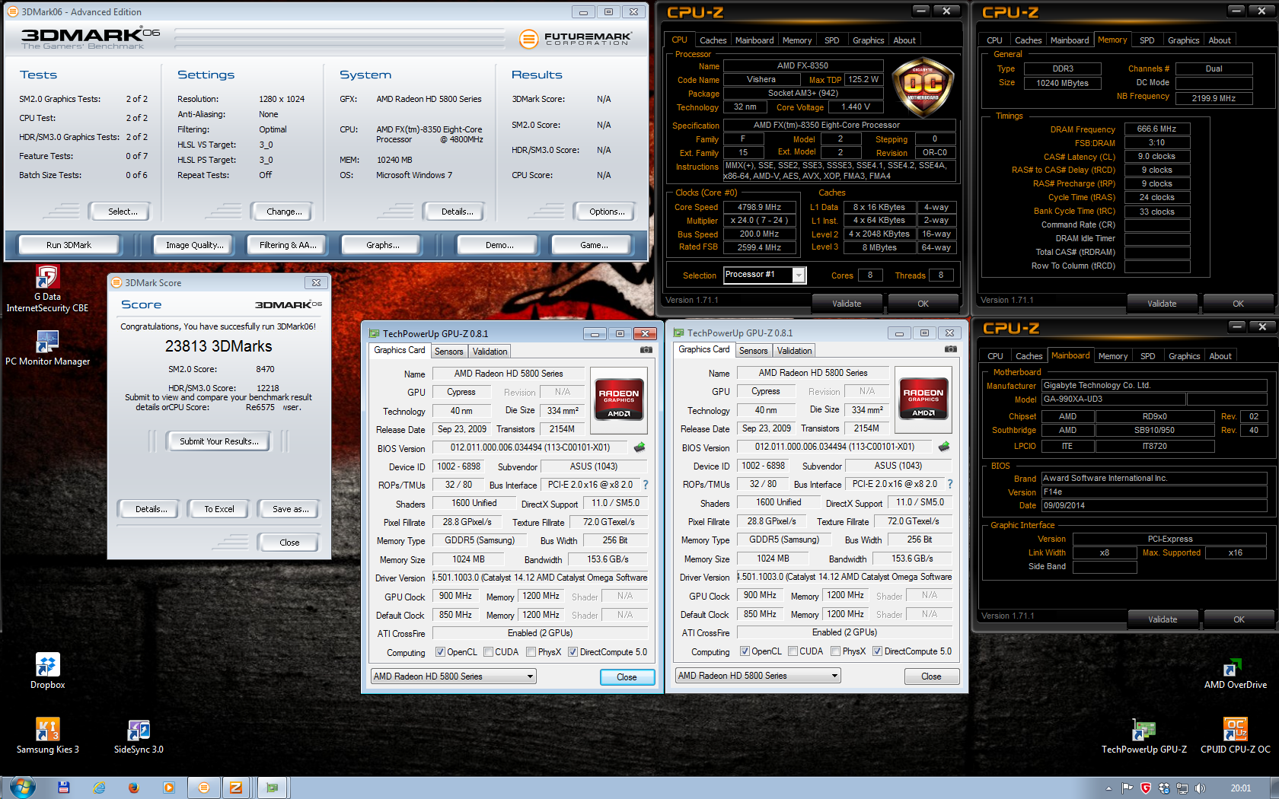This screenshot has height=799, width=1279.
Task: Click Select... button under Tests
Action: [x=122, y=212]
